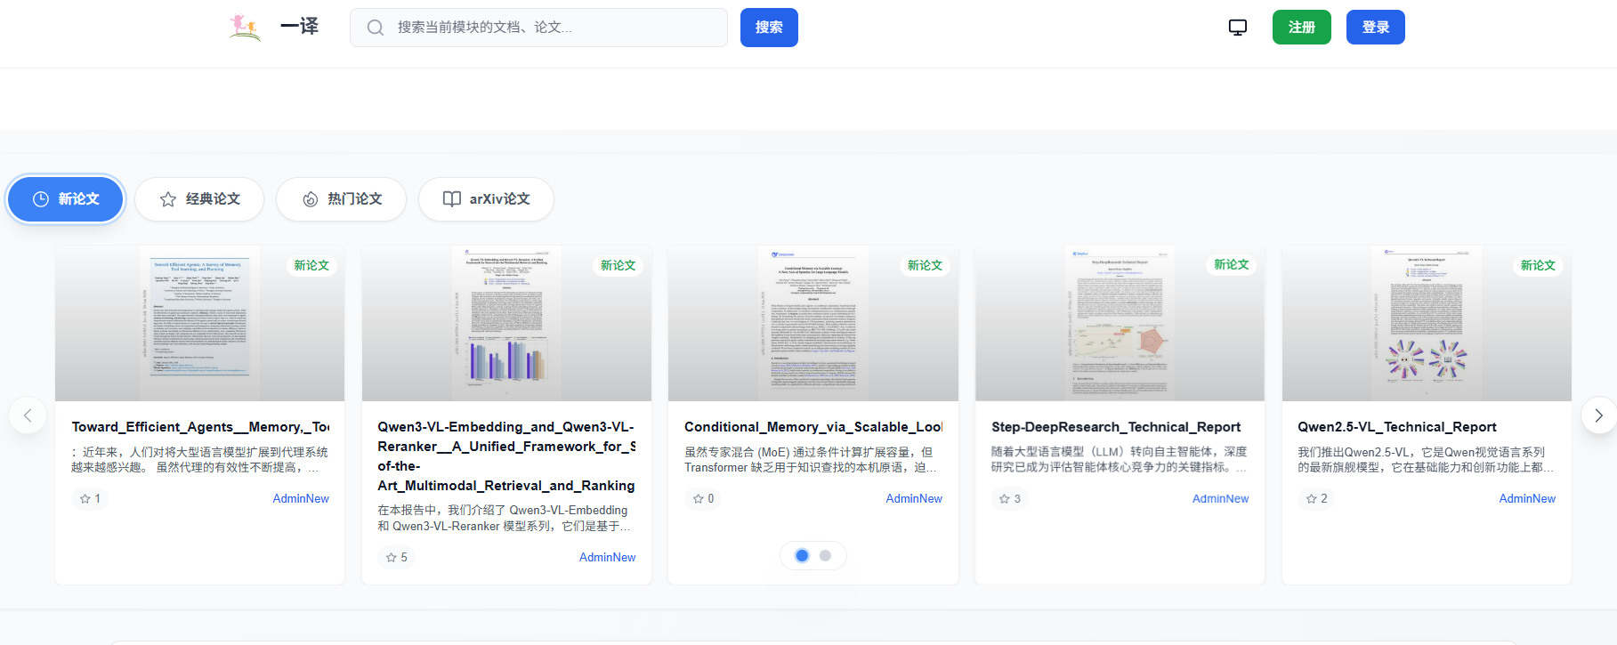1617x645 pixels.
Task: Click the summary starting 我们推出Qwen2.5-VL
Action: coord(1426,460)
